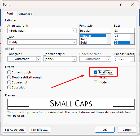Expand the Asian text font dropdown
Viewport: 140px width, 136px height.
pos(74,31)
